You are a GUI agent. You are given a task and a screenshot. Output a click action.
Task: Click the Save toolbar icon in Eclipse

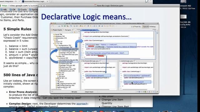coord(59,26)
